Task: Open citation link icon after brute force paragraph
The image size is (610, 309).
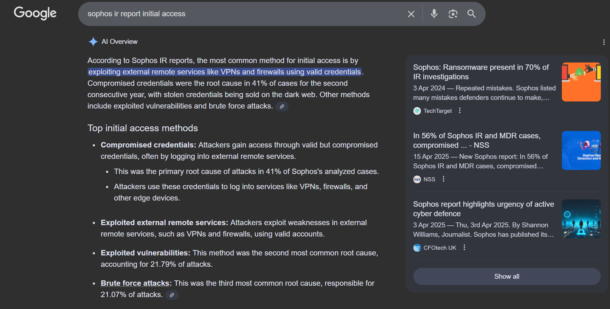Action: point(282,106)
